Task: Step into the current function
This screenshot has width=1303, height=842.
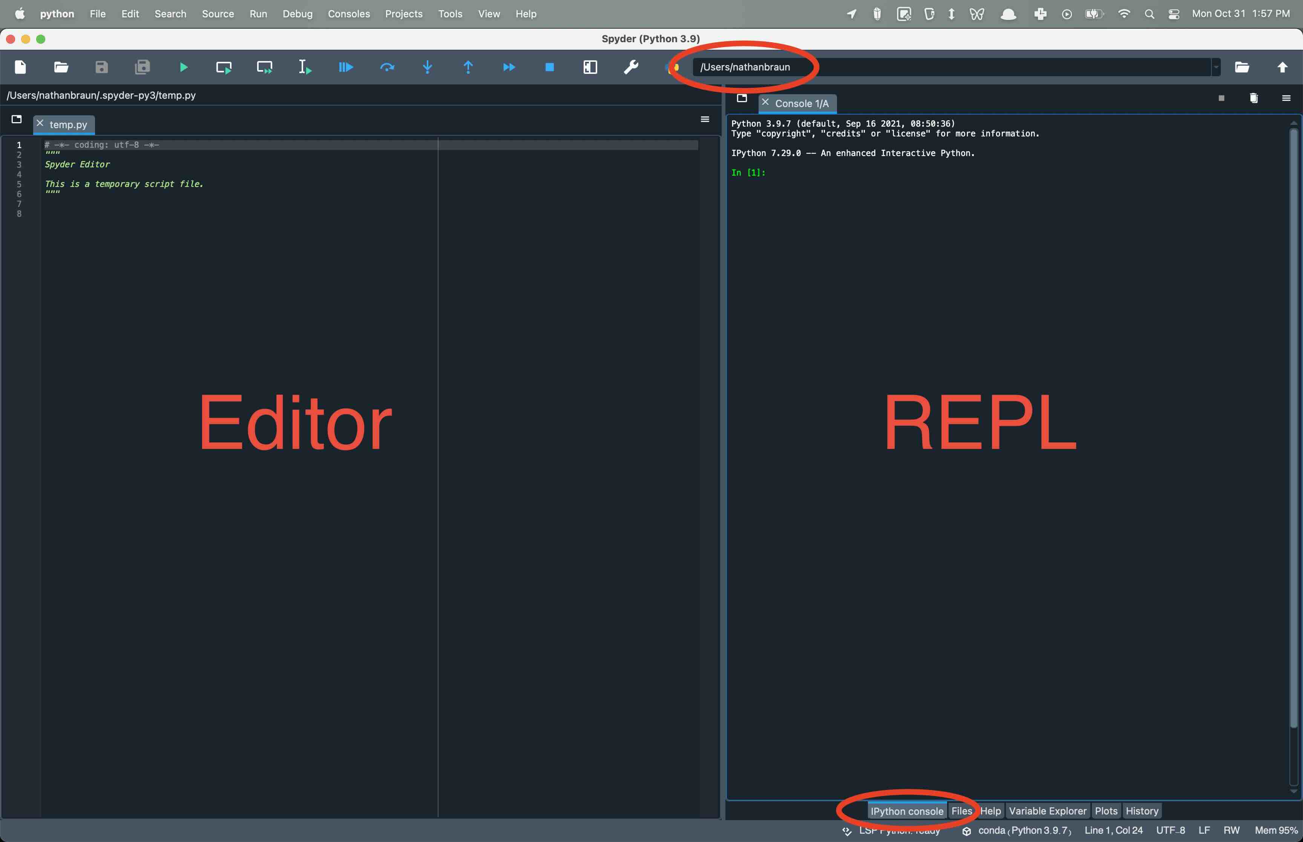Action: tap(427, 67)
